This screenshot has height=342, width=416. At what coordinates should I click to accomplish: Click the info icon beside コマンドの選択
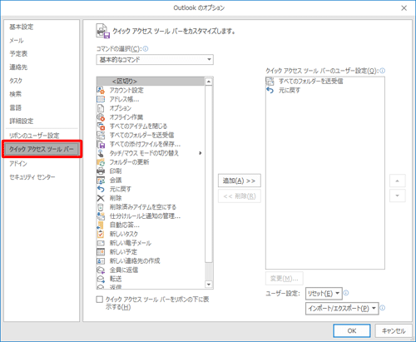click(x=146, y=49)
